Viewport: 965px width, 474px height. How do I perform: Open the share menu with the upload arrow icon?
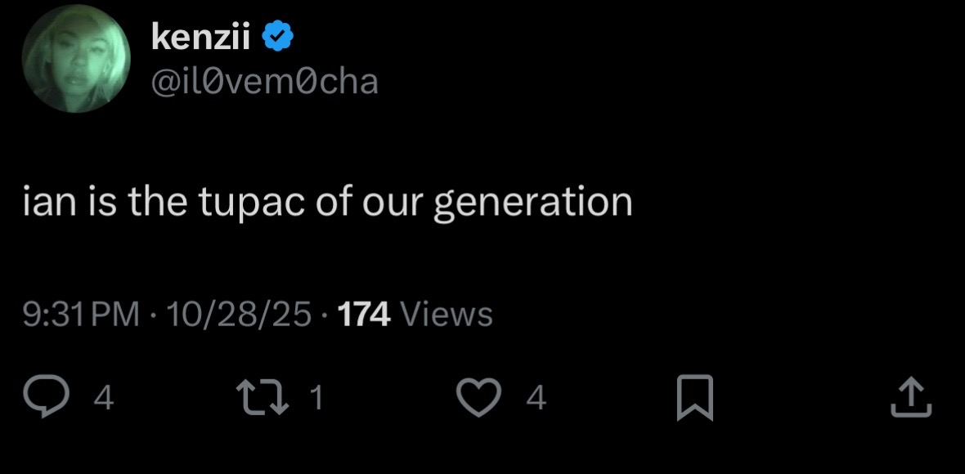tap(912, 397)
